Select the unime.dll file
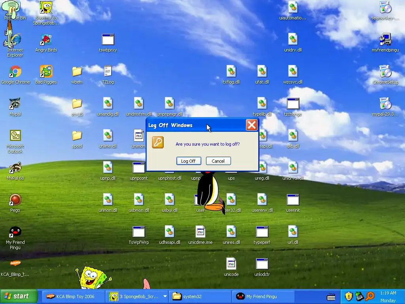This screenshot has width=405, height=304. click(x=108, y=139)
